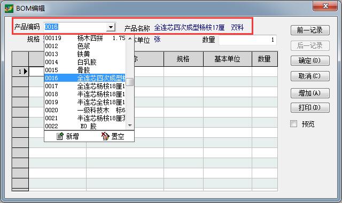Click the BOM编辑 window title icon
Image resolution: width=342 pixels, height=203 pixels.
coord(9,9)
